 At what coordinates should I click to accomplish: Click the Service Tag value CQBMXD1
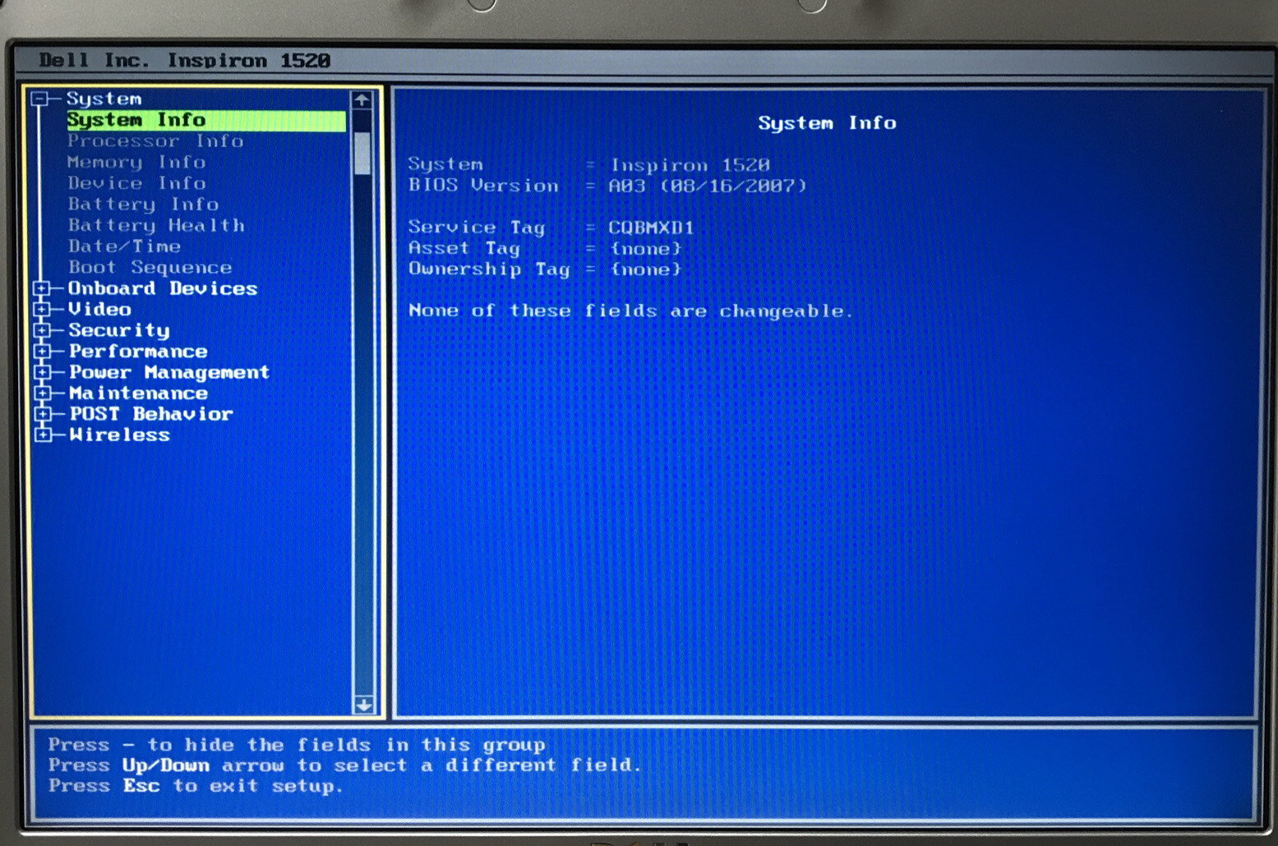click(651, 228)
